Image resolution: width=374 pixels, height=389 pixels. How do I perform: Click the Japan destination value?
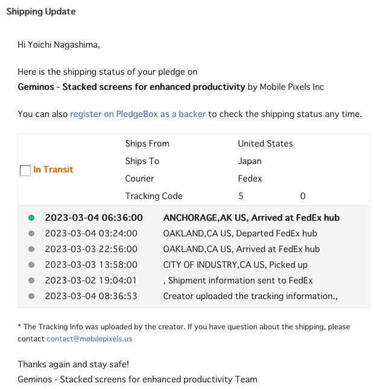click(x=250, y=161)
